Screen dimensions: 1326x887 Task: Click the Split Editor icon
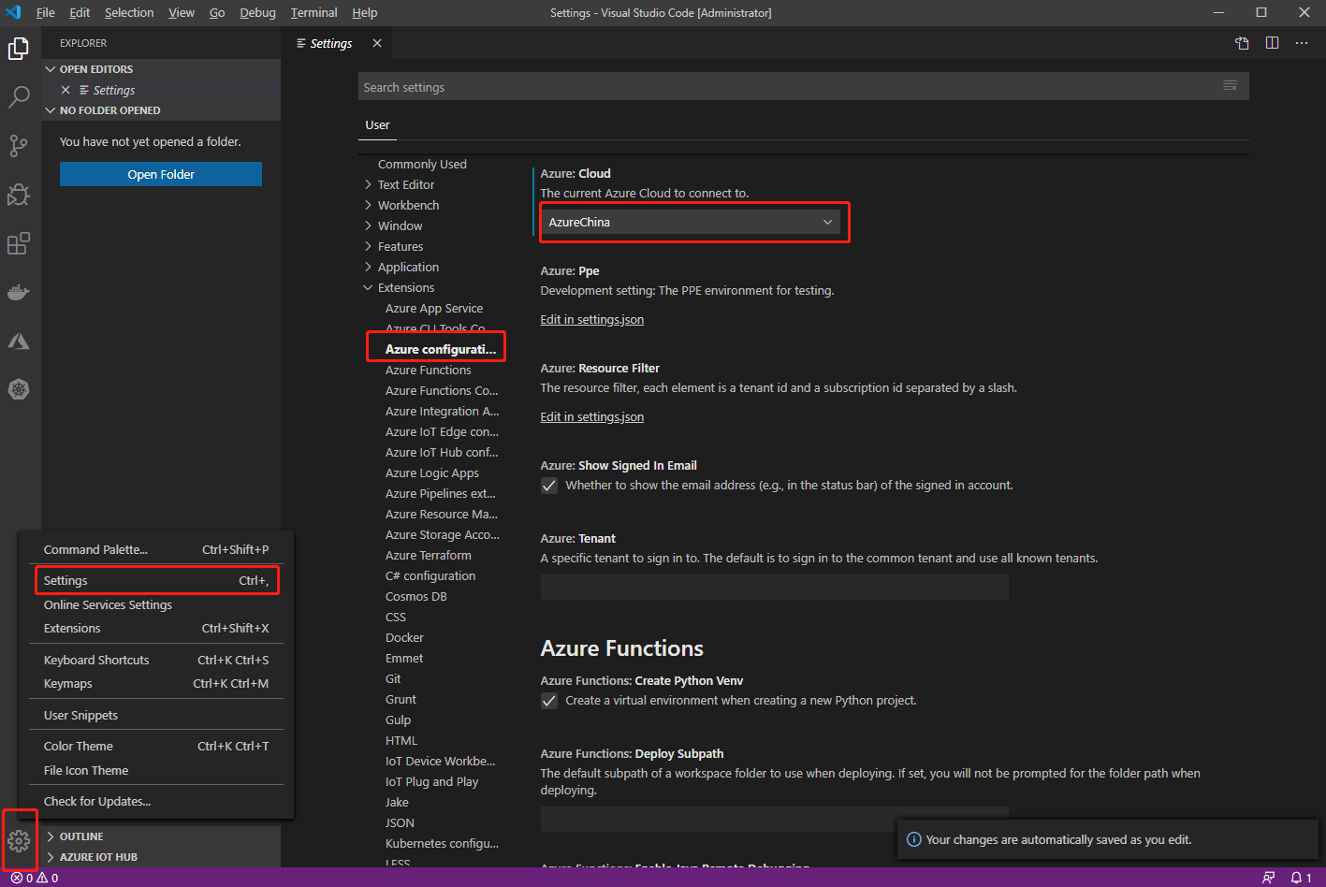click(1272, 43)
